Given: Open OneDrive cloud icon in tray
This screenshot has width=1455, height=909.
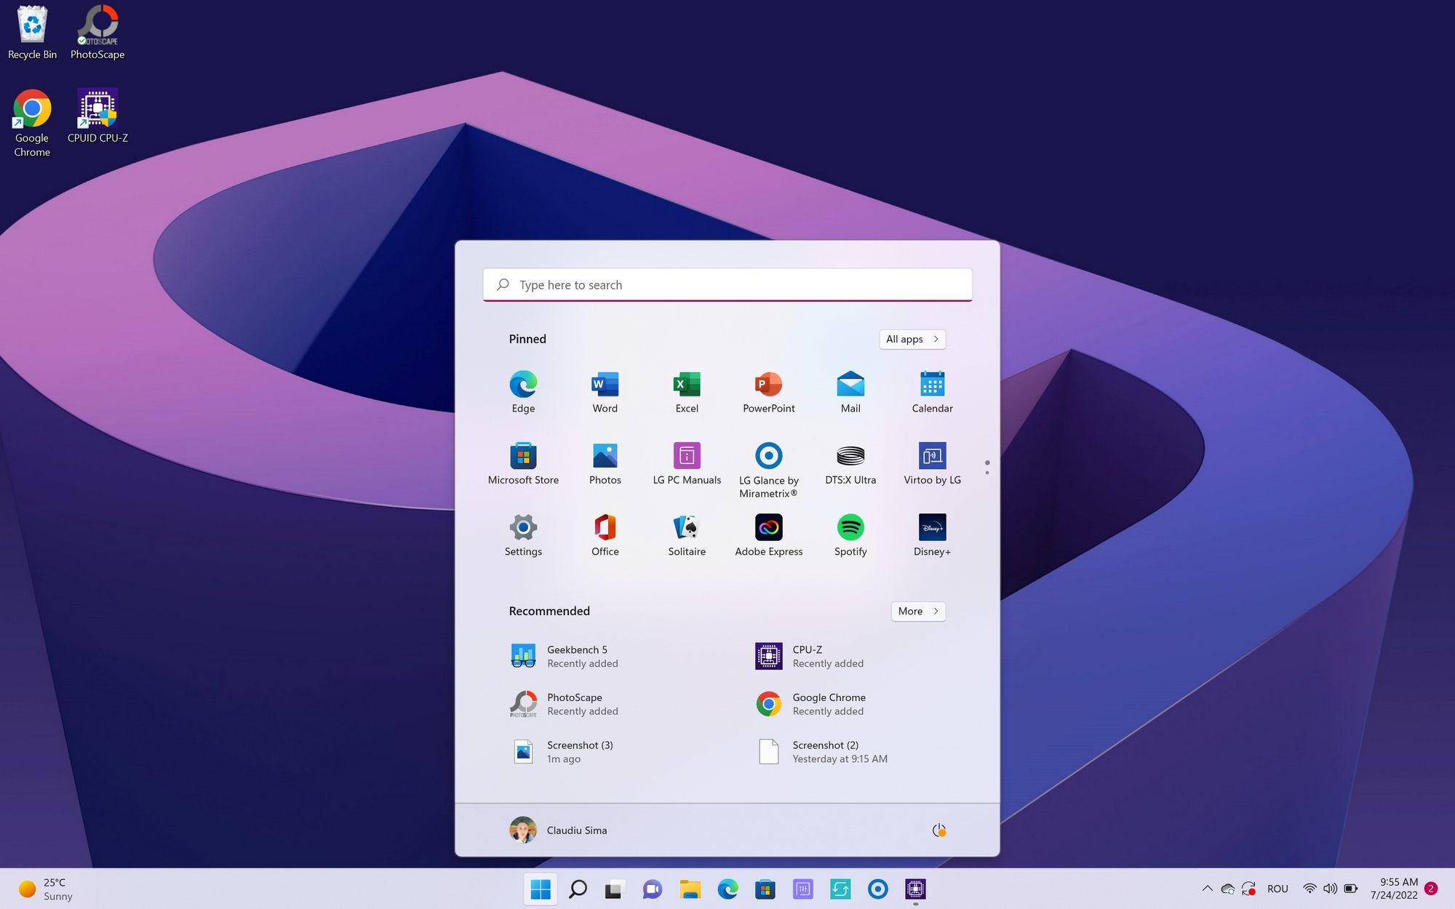Looking at the screenshot, I should tap(1228, 889).
